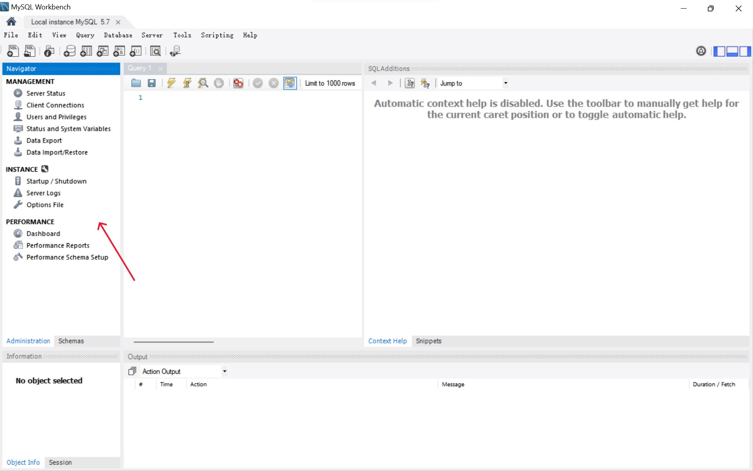Commit the transaction checkmark icon
753x471 pixels.
click(258, 83)
